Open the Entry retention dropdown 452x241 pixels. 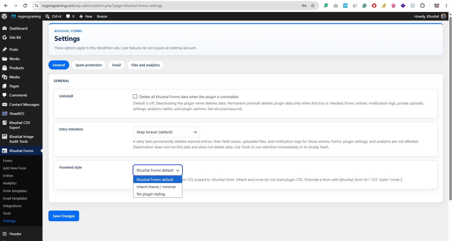pos(166,132)
